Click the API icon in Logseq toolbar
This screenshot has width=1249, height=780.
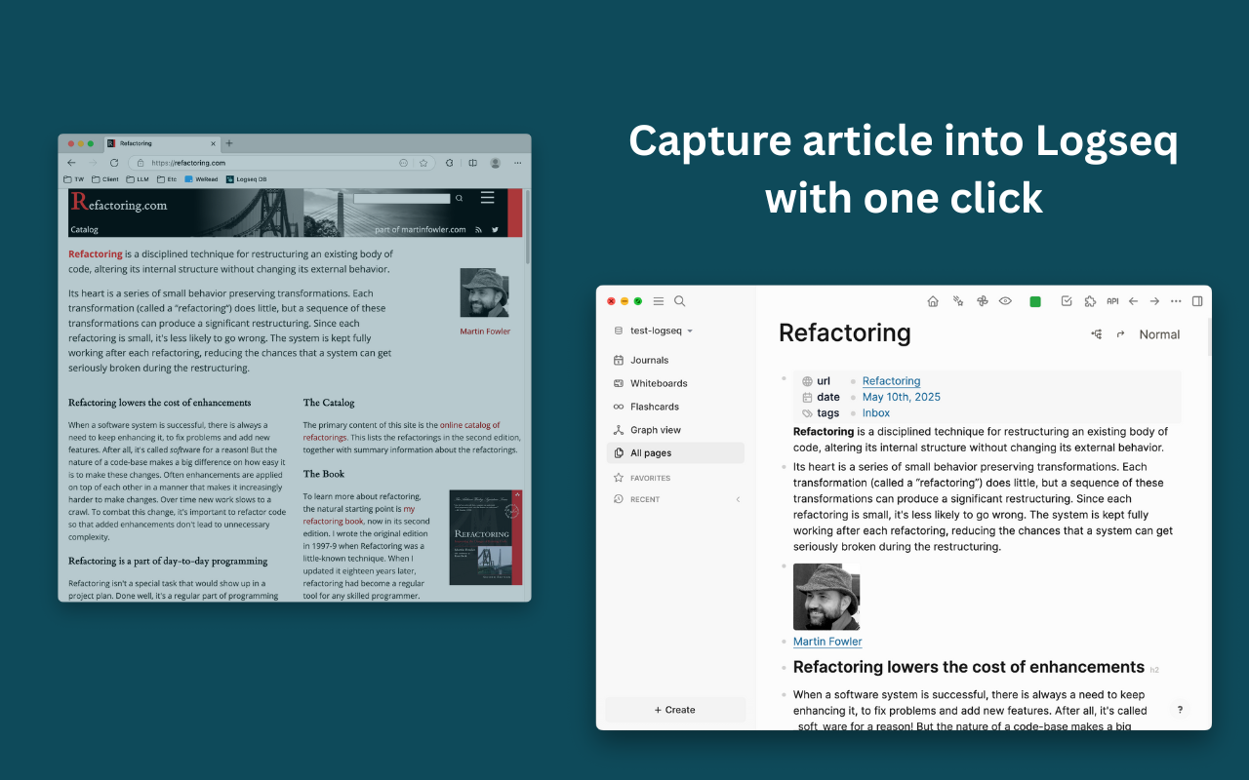pyautogui.click(x=1112, y=301)
